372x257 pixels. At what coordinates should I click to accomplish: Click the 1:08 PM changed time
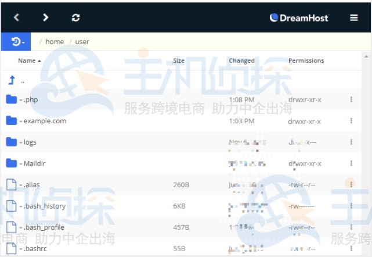coord(241,100)
